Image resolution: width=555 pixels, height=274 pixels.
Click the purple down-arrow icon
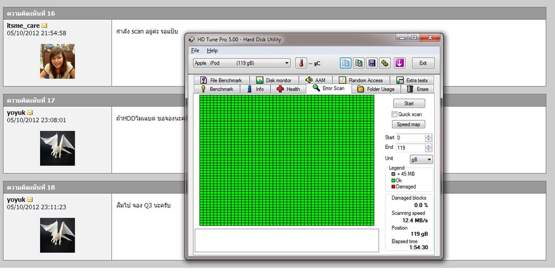coord(399,63)
